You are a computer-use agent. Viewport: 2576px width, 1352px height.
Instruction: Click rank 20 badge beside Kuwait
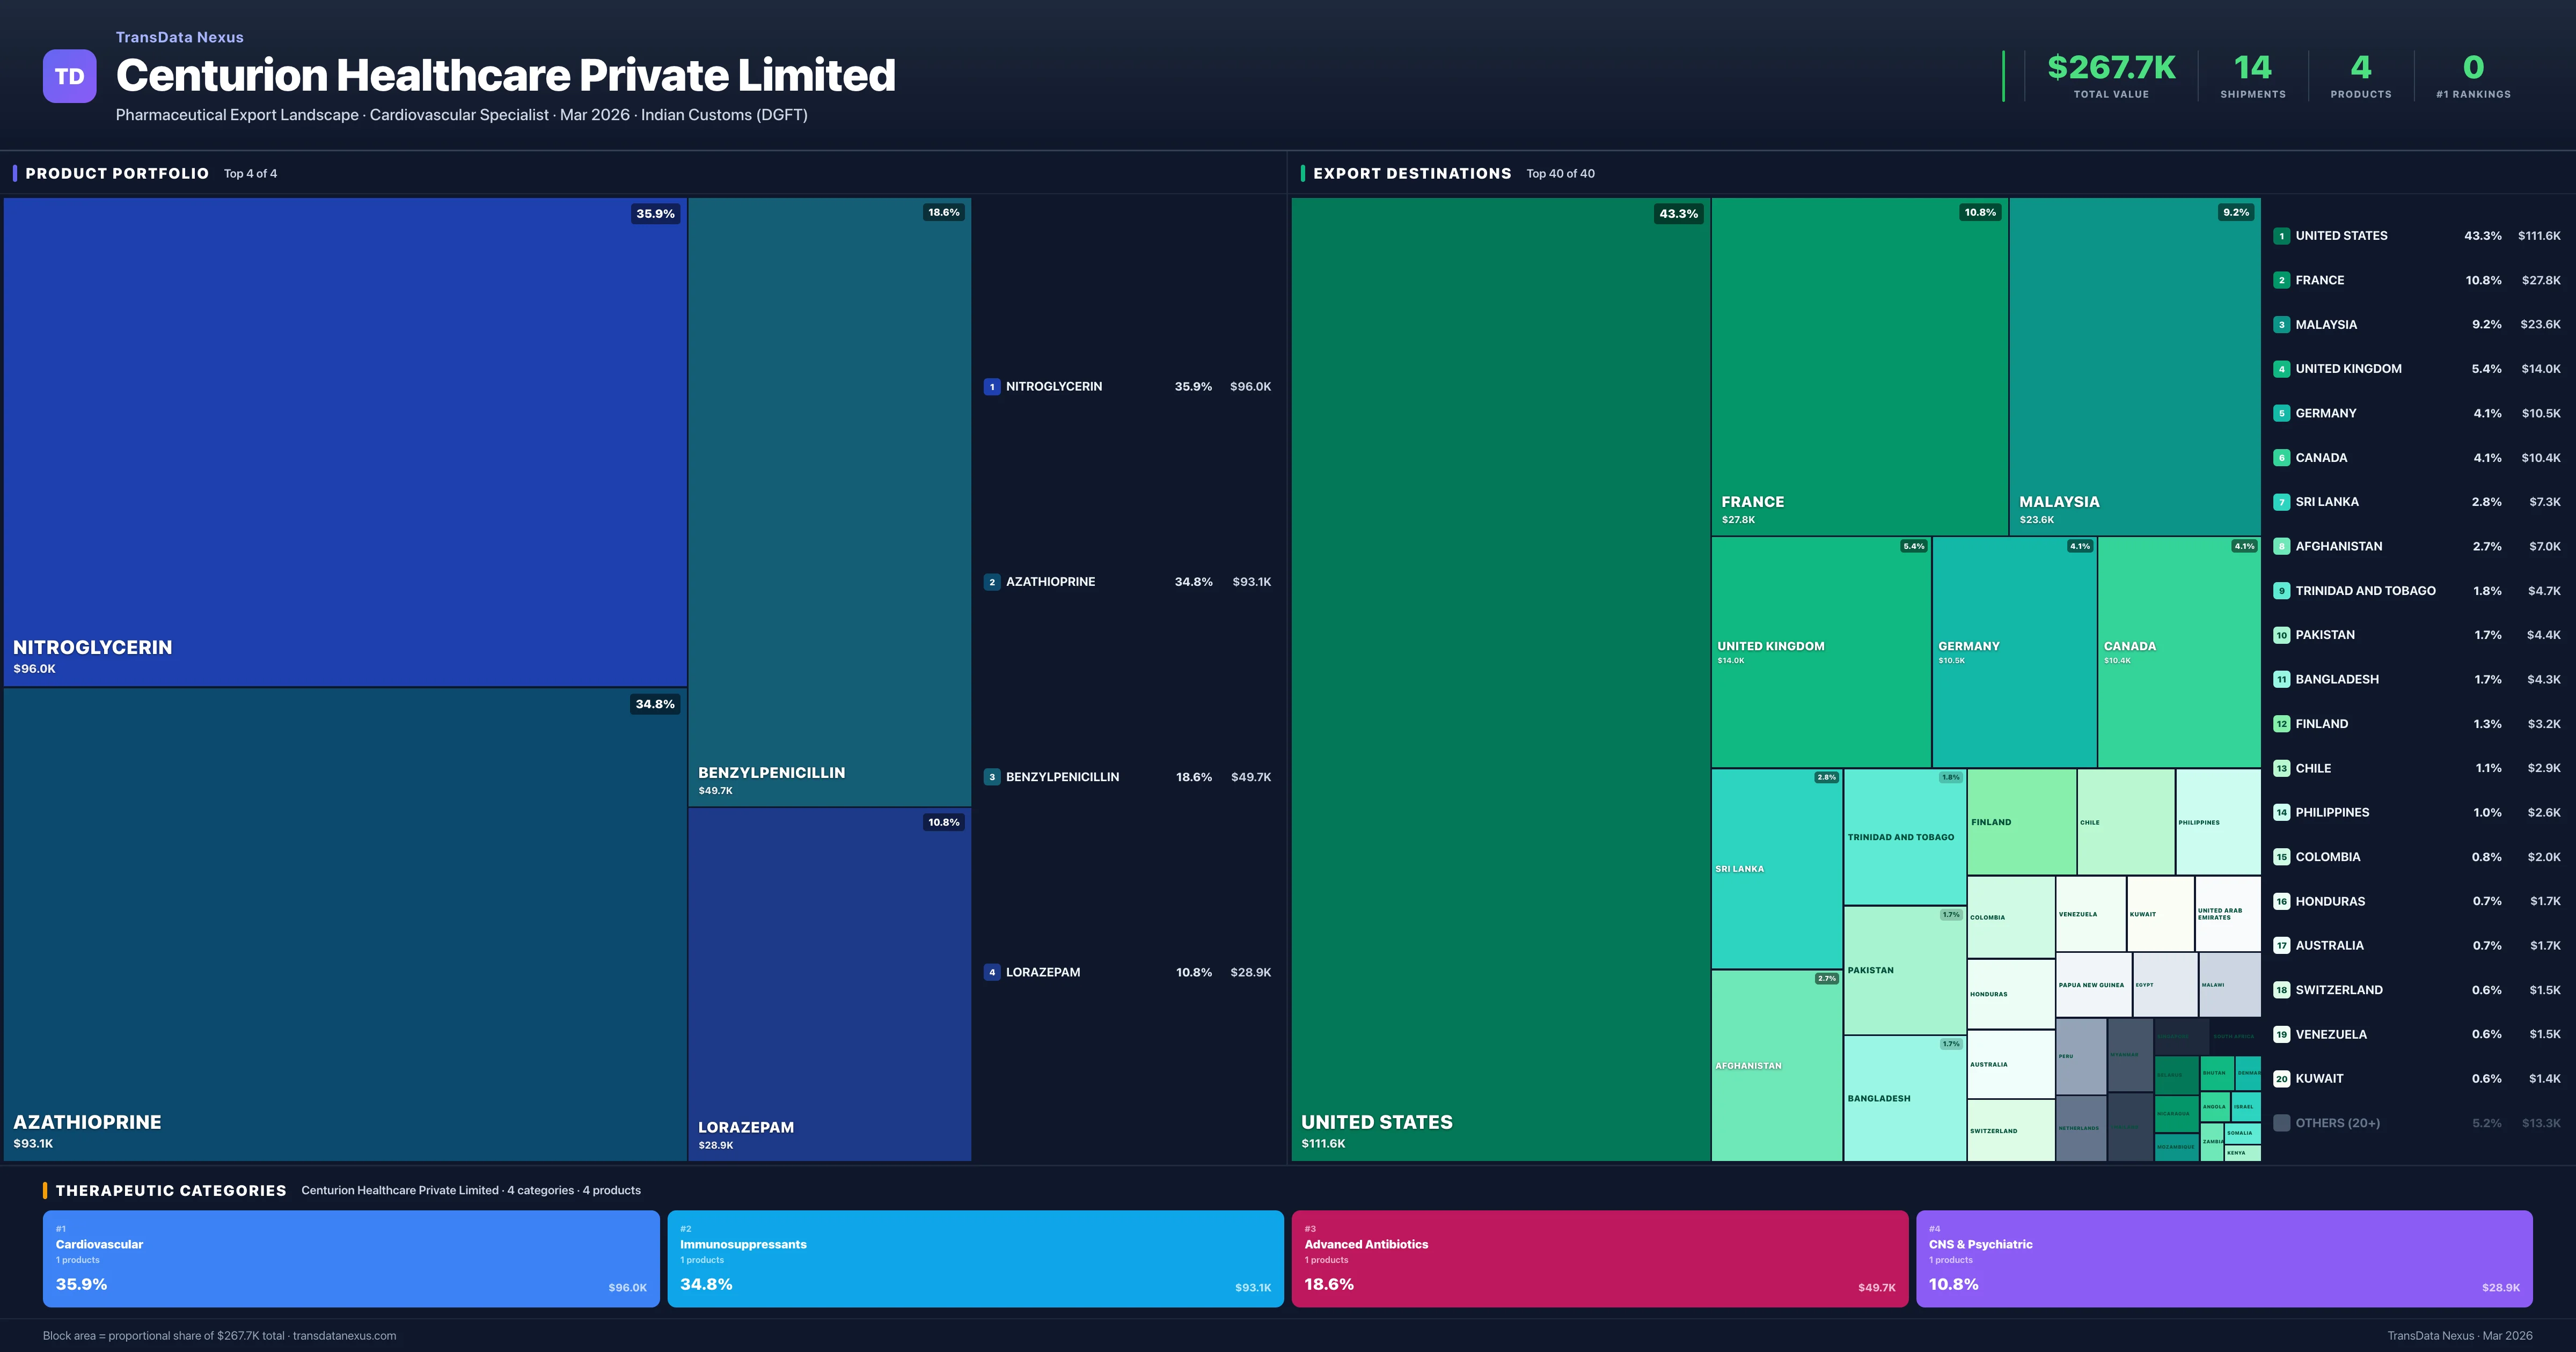2281,1079
